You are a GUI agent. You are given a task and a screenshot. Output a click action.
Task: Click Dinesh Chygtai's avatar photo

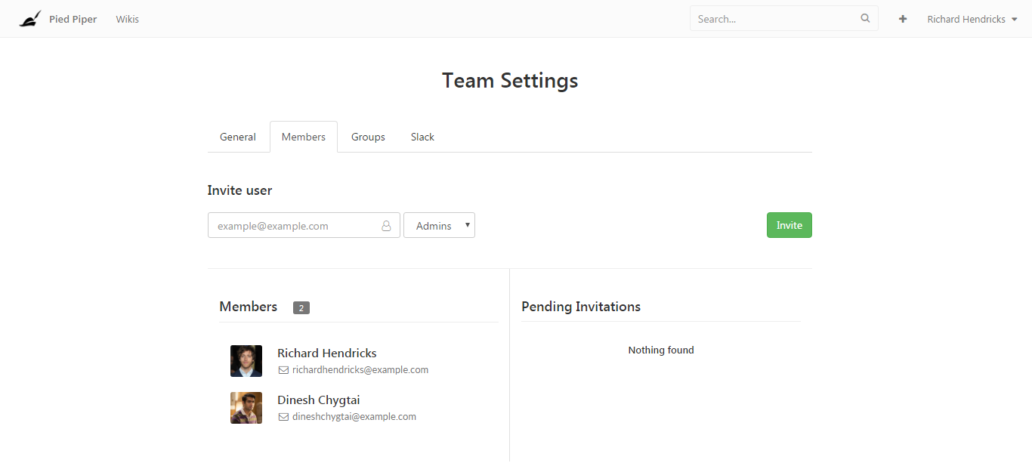click(246, 408)
